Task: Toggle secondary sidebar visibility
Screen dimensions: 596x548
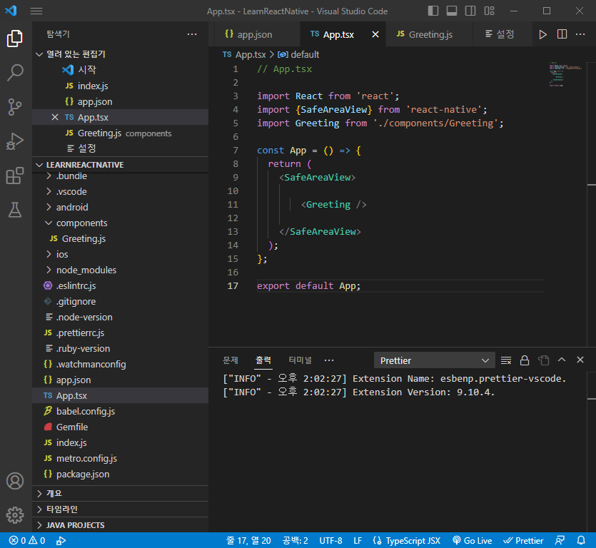Action: pyautogui.click(x=470, y=11)
